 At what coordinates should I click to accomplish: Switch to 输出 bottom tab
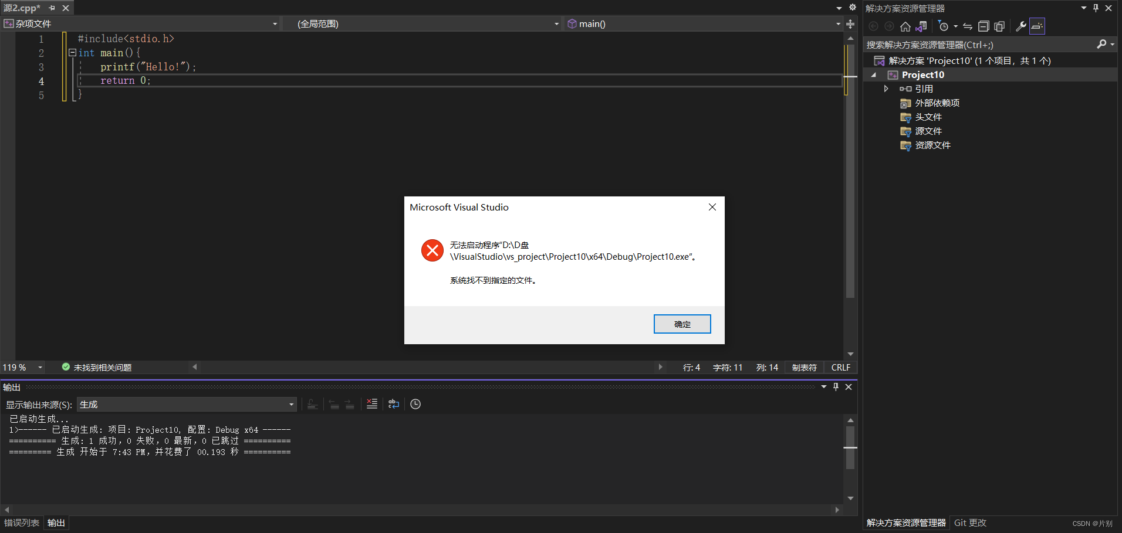56,522
